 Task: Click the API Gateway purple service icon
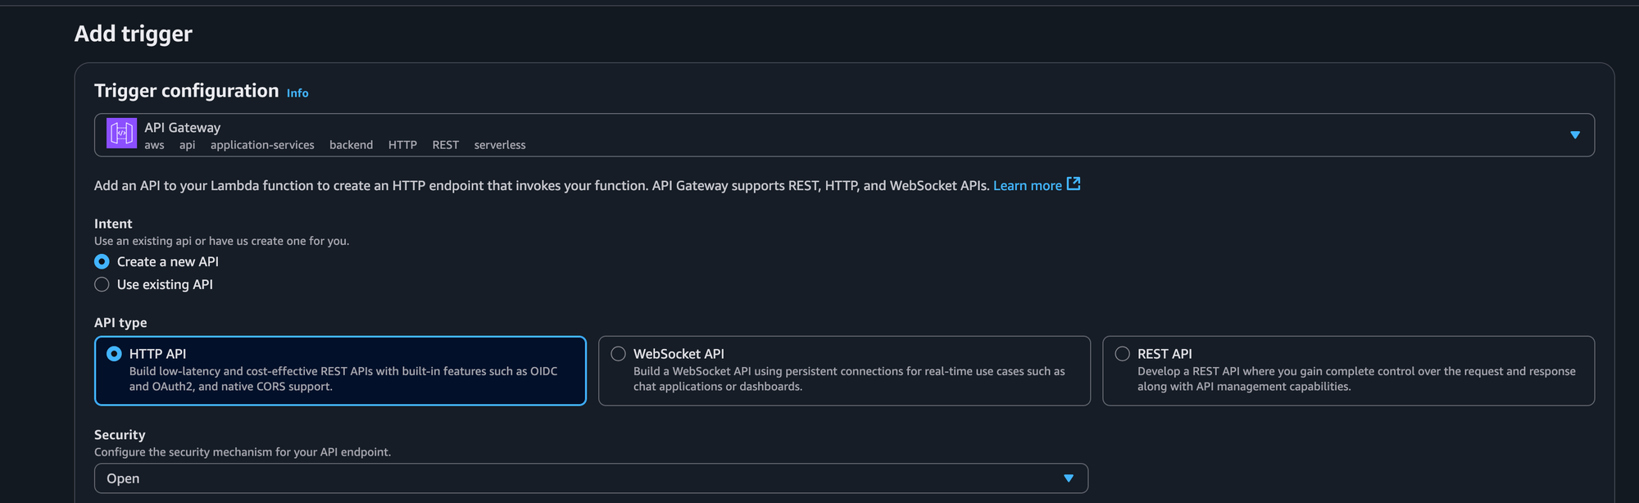[121, 134]
